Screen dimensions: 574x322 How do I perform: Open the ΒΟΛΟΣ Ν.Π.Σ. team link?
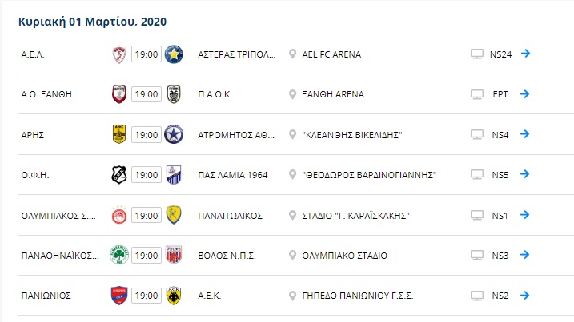(227, 256)
